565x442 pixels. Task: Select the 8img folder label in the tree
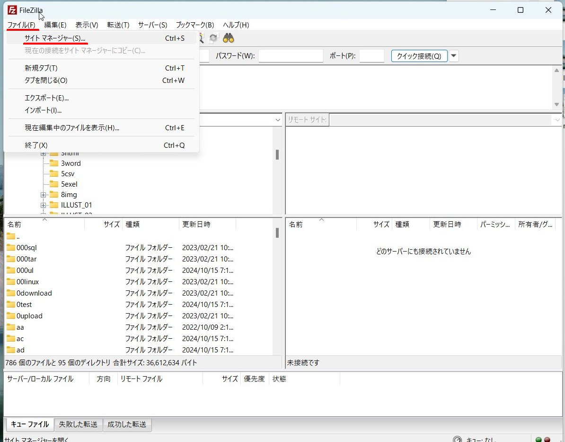pyautogui.click(x=69, y=195)
